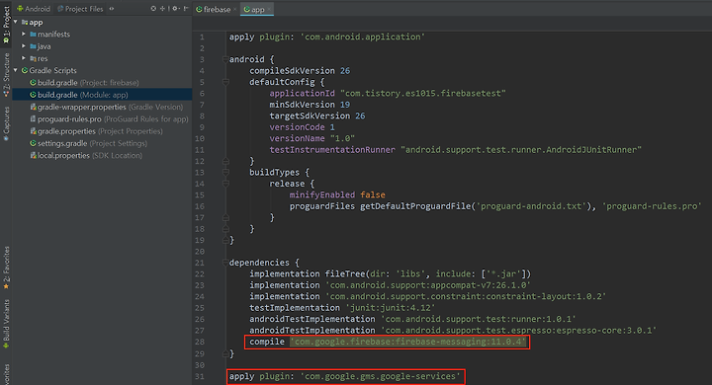The image size is (712, 385).
Task: Fold the android block at line 3
Action: point(225,59)
